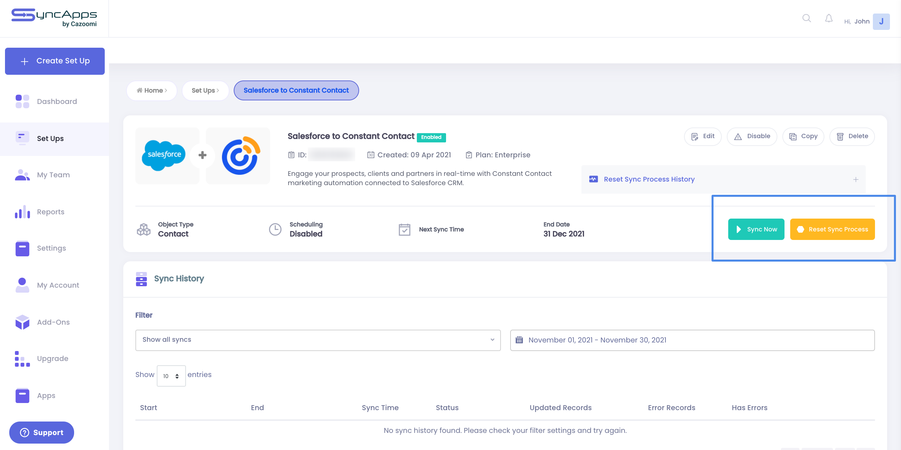Screen dimensions: 901x450
Task: Click the Plan: Enterprise text
Action: pos(503,155)
